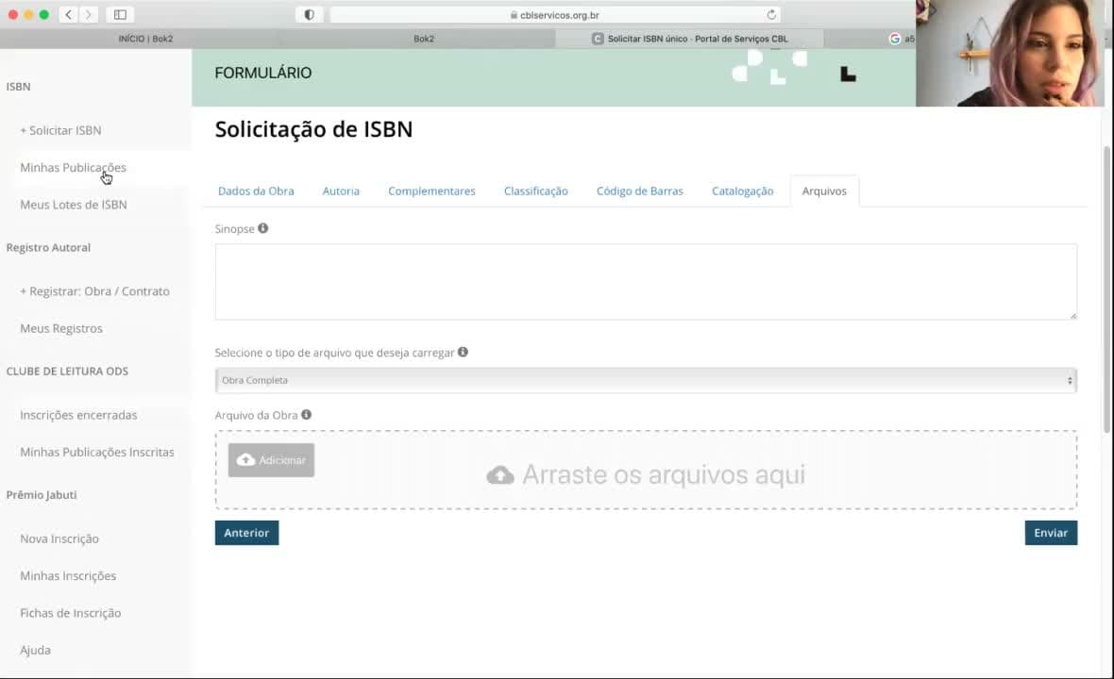Select the Arquivos tab
This screenshot has height=679, width=1114.
point(824,190)
